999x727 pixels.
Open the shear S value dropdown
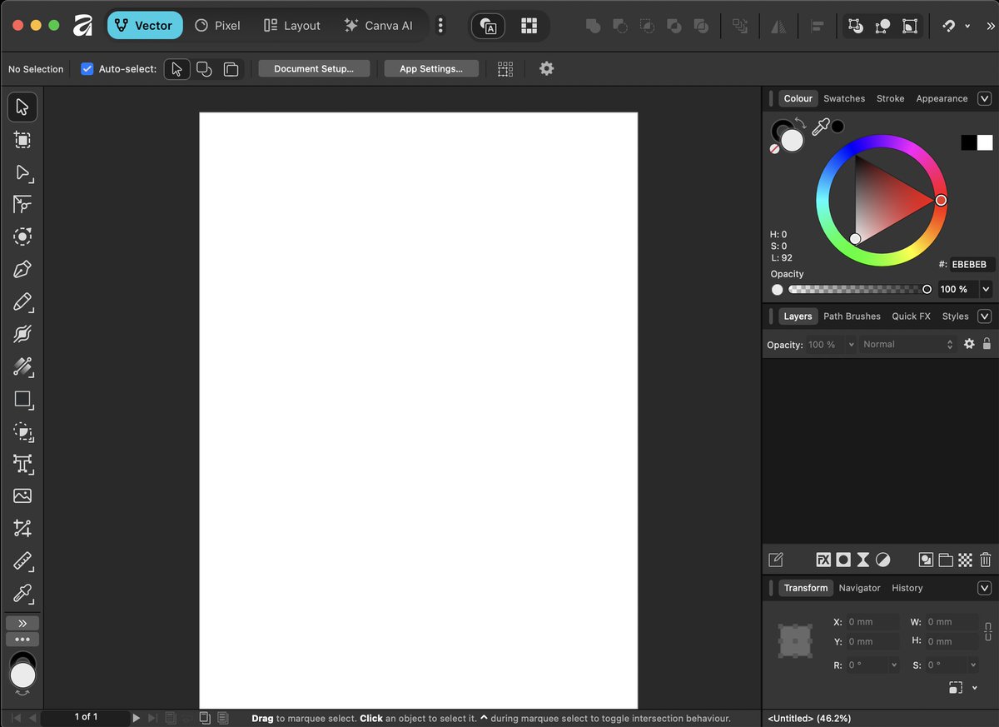tap(972, 665)
